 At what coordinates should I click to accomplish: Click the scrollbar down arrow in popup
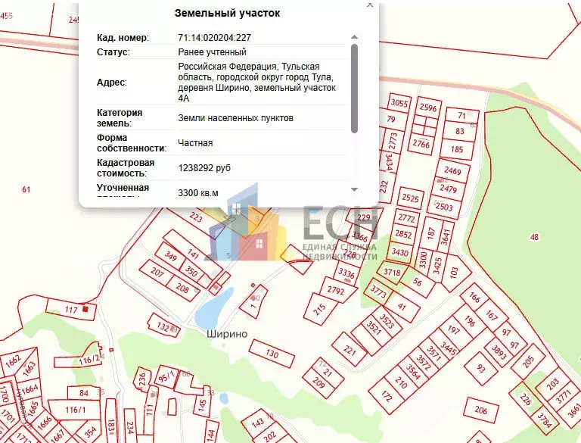pyautogui.click(x=354, y=189)
